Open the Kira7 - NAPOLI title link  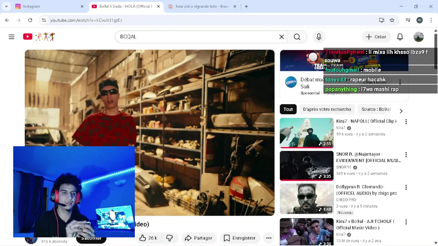(366, 121)
